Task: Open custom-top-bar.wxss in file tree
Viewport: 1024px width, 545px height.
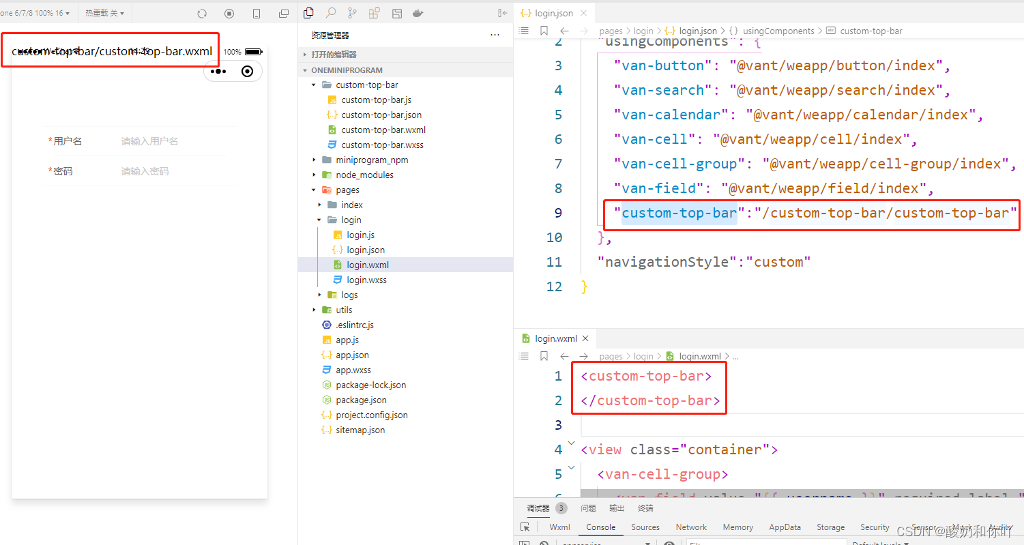Action: (x=382, y=145)
